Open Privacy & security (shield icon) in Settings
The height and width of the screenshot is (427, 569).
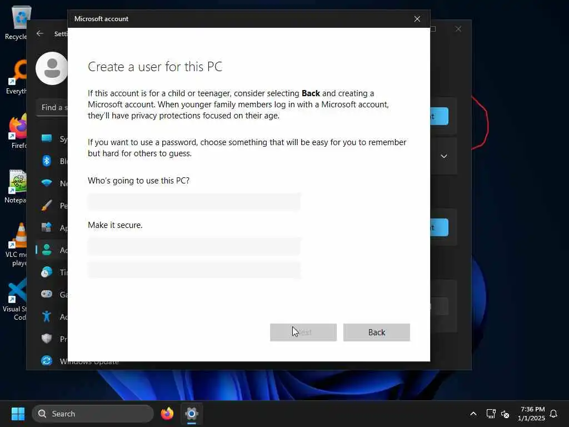pos(52,339)
